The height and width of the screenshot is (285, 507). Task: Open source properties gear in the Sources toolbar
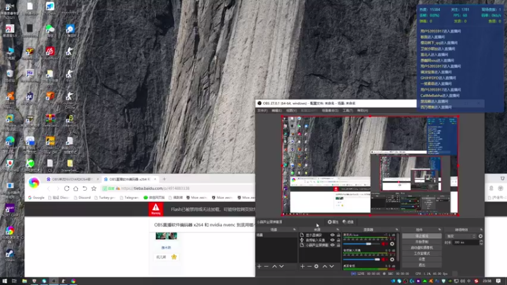316,266
